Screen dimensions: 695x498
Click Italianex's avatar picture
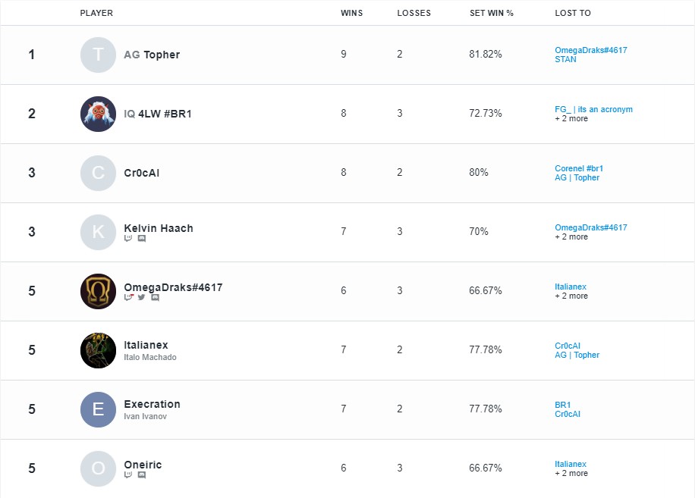click(x=98, y=350)
